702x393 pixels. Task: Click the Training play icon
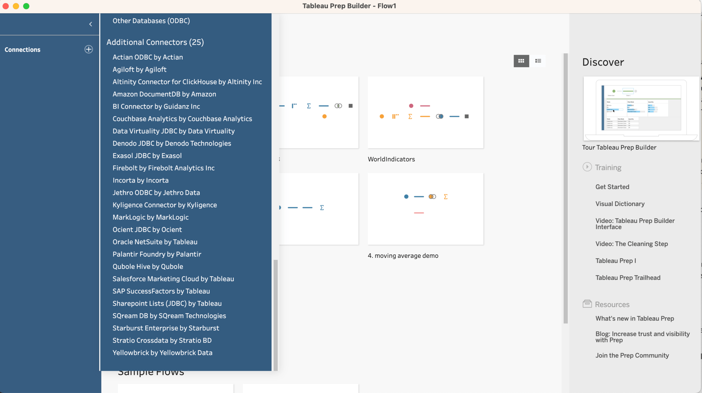[x=587, y=167]
